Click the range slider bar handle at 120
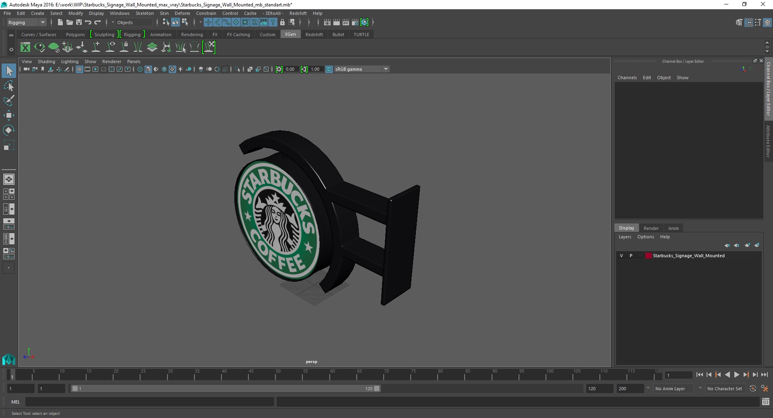Viewport: 773px width, 418px height. 377,389
